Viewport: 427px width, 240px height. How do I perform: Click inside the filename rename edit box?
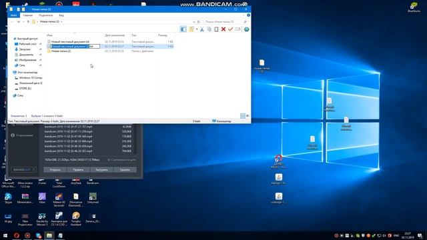tap(75, 47)
